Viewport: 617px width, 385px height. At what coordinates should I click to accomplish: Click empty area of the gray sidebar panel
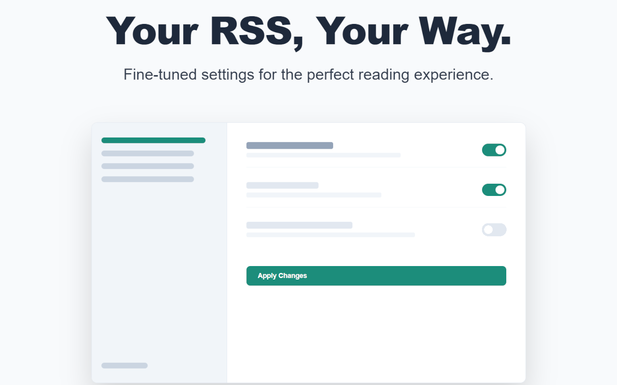(x=159, y=269)
